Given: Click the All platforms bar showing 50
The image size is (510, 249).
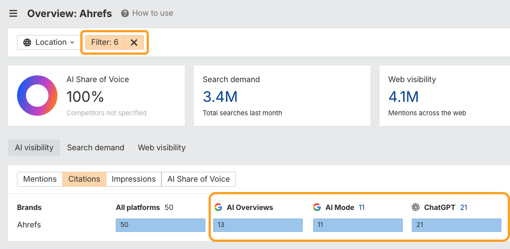Looking at the screenshot, I should tap(161, 225).
